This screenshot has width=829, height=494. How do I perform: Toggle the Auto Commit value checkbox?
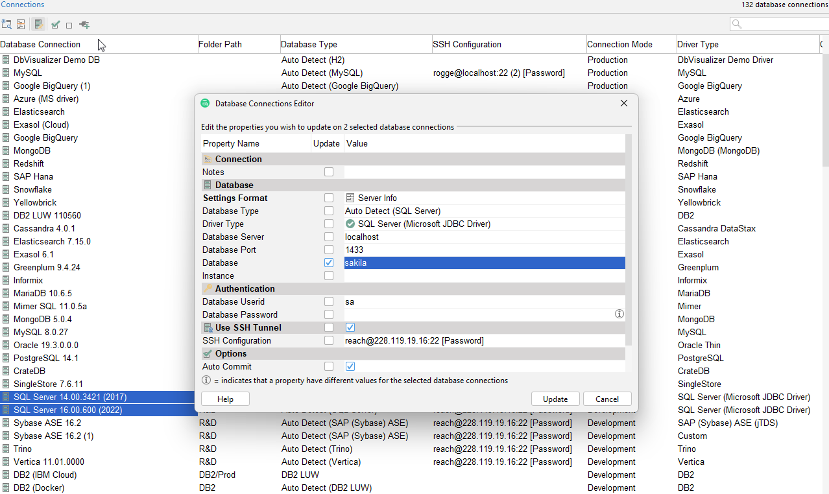350,366
